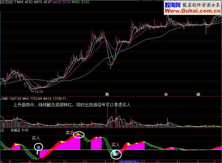Viewport: 222px width, 163px height.
Task: Click the 追 signal marker in indicator panel
Action: click(x=39, y=147)
